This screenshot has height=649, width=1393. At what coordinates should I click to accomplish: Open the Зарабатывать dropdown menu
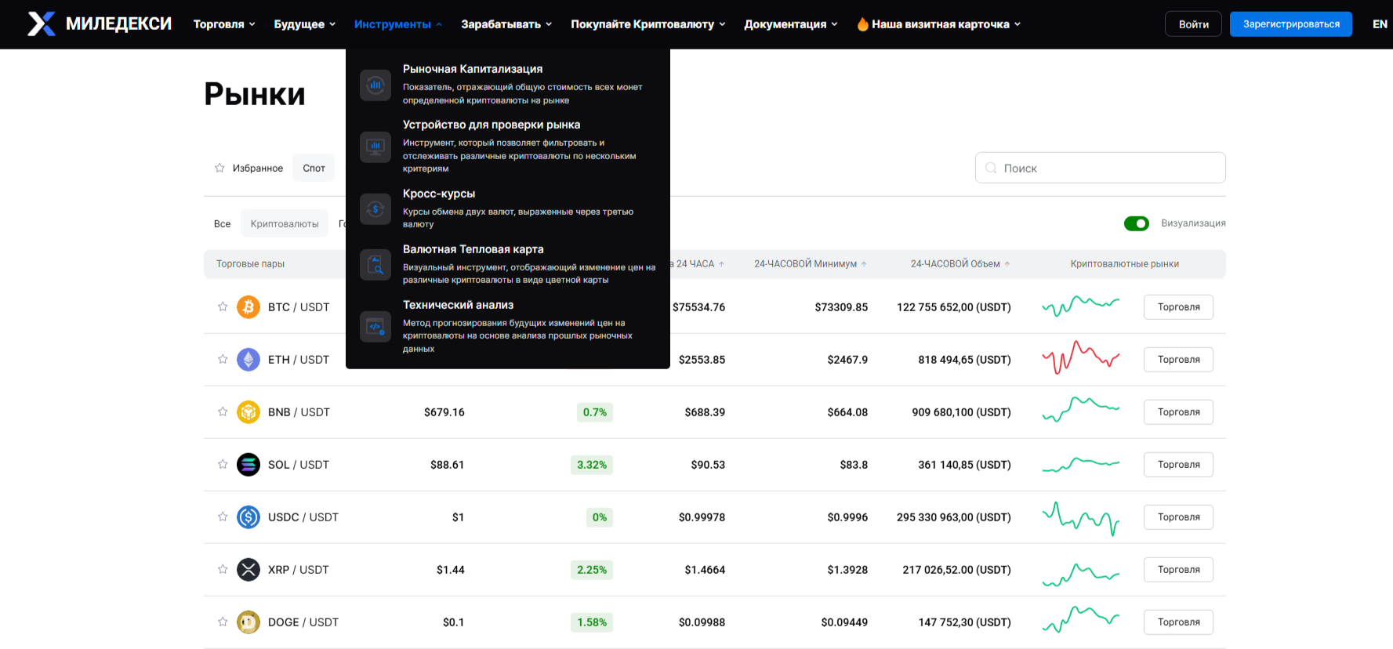(x=506, y=24)
